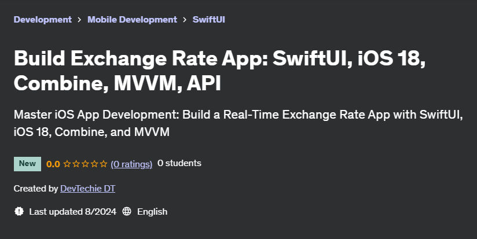Click the 'Last updated 8/2024' text

coord(73,212)
